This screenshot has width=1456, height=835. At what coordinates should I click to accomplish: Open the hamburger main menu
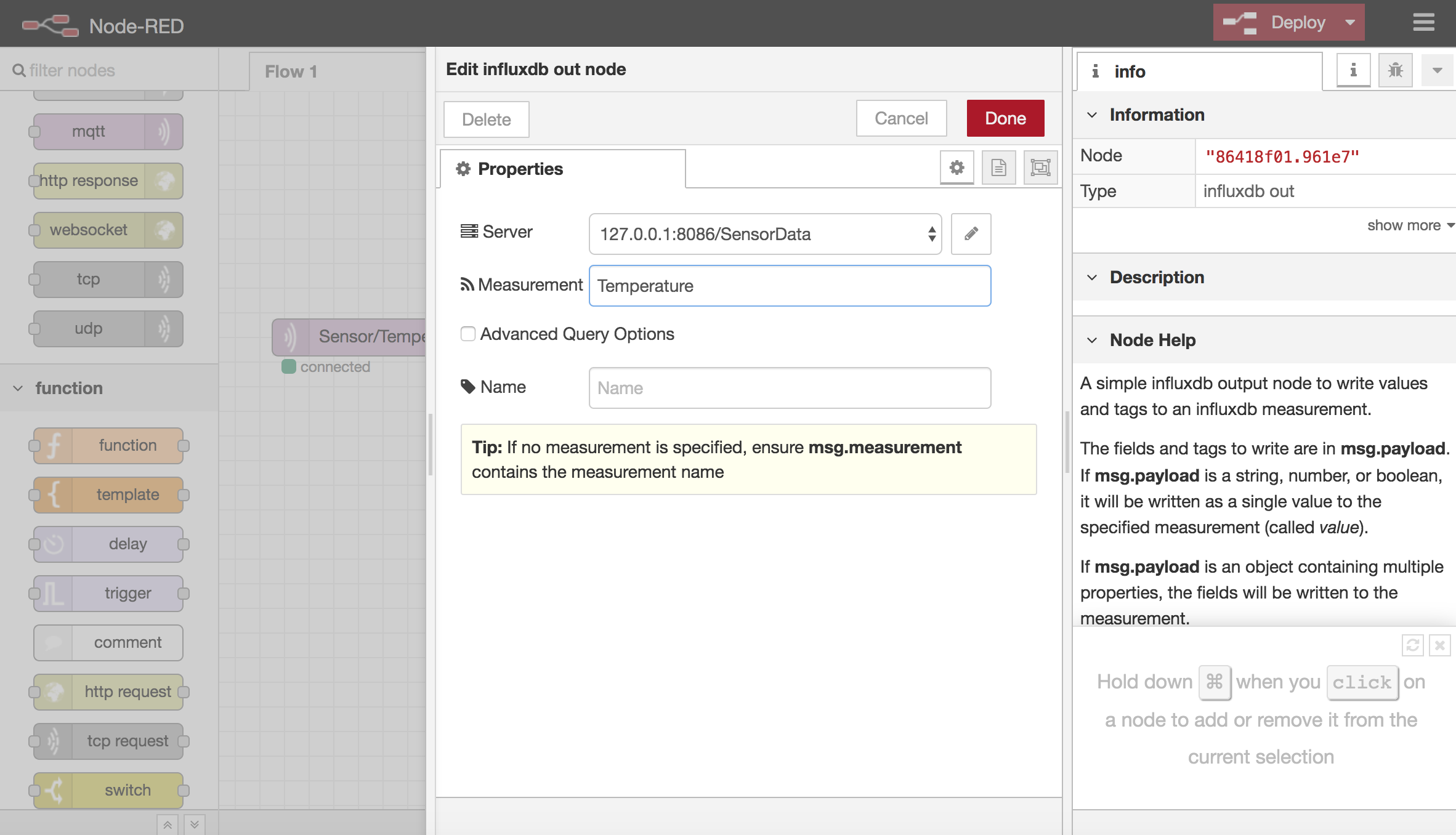(x=1423, y=23)
